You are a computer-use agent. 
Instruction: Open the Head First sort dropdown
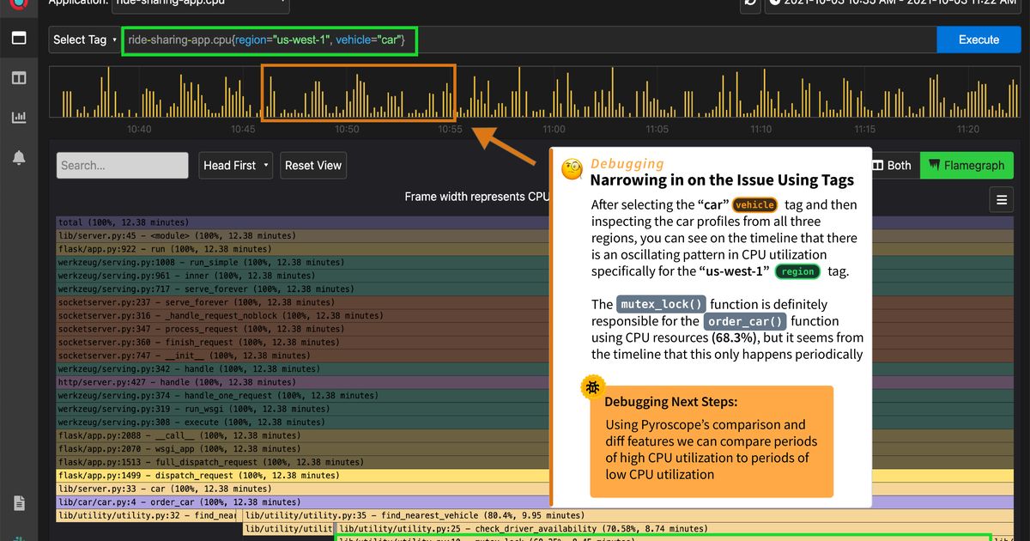coord(236,166)
